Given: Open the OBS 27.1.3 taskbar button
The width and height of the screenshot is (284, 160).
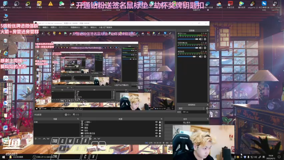Looking at the screenshot, I should [43, 157].
